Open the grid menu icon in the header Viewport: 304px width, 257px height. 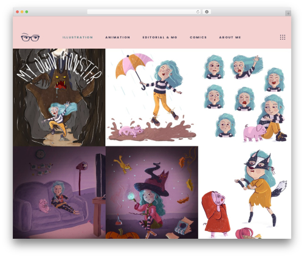point(283,37)
